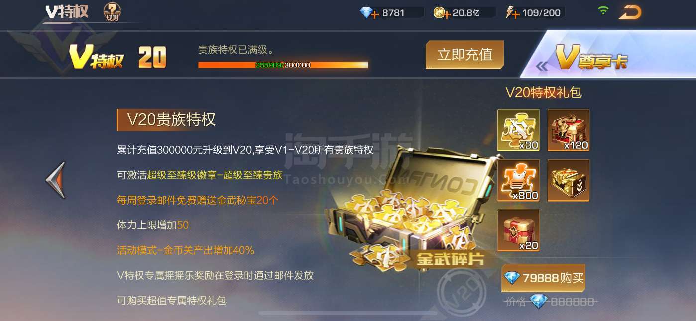Select the orange armor fragment x800 item

[x=518, y=180]
